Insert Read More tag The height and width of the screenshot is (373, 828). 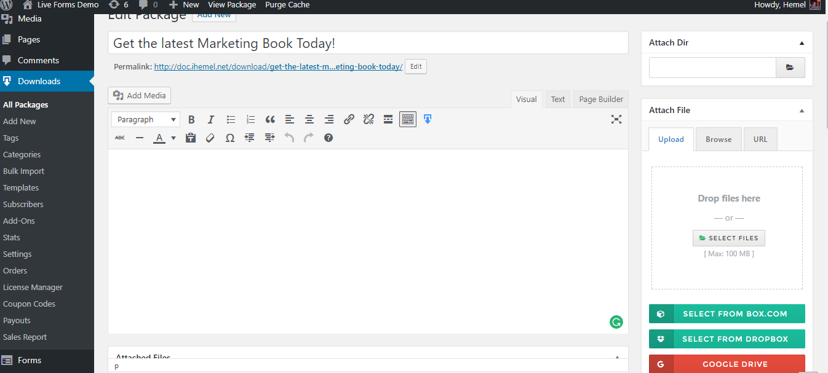(388, 119)
